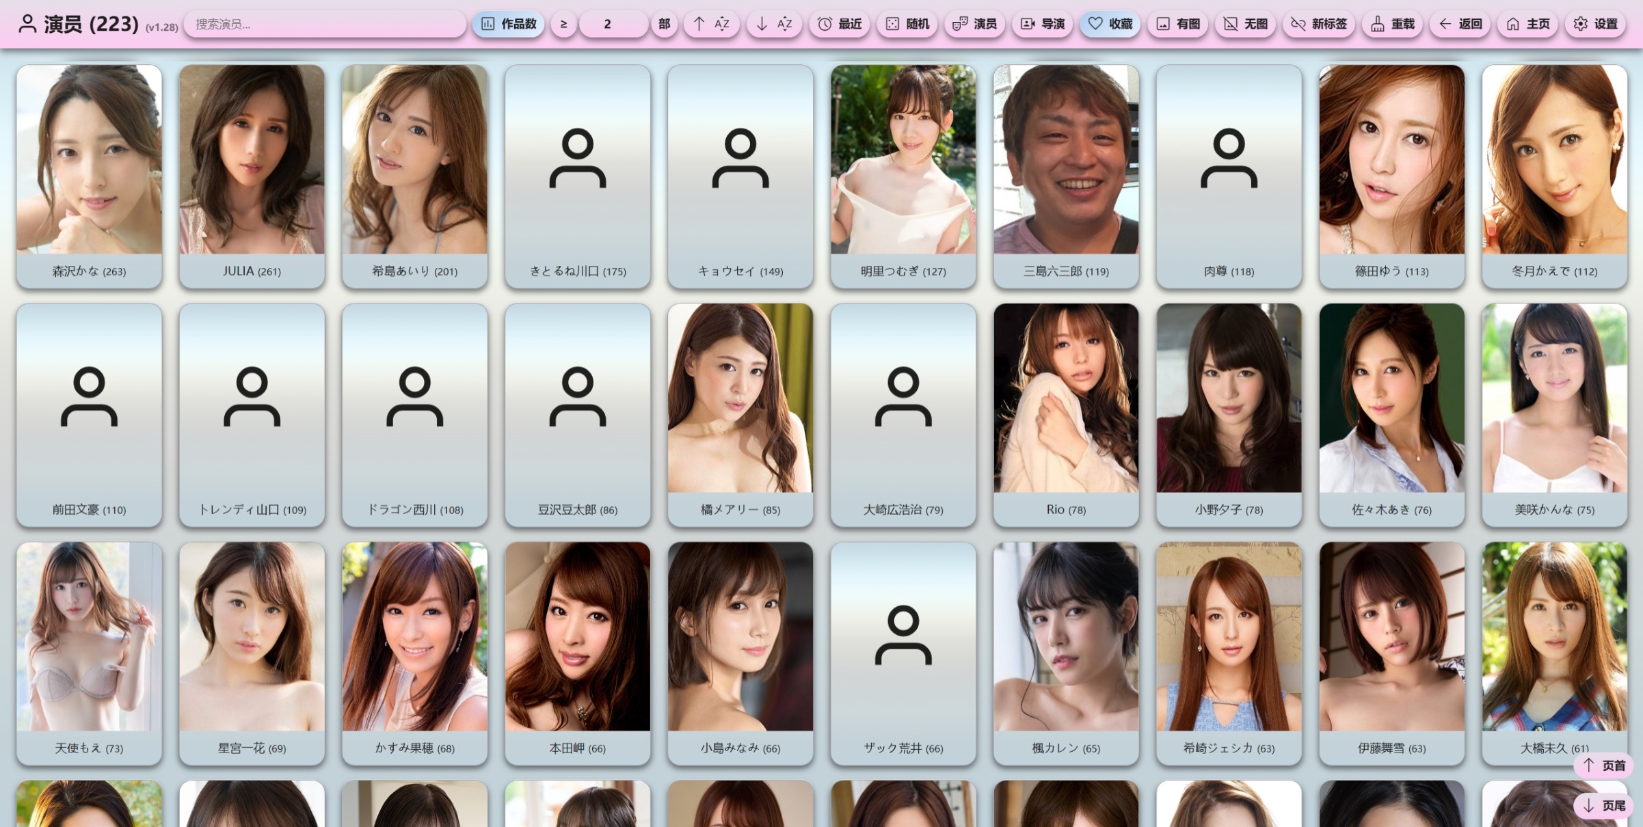Open the 三島六三郎 (119) card

[x=1066, y=176]
